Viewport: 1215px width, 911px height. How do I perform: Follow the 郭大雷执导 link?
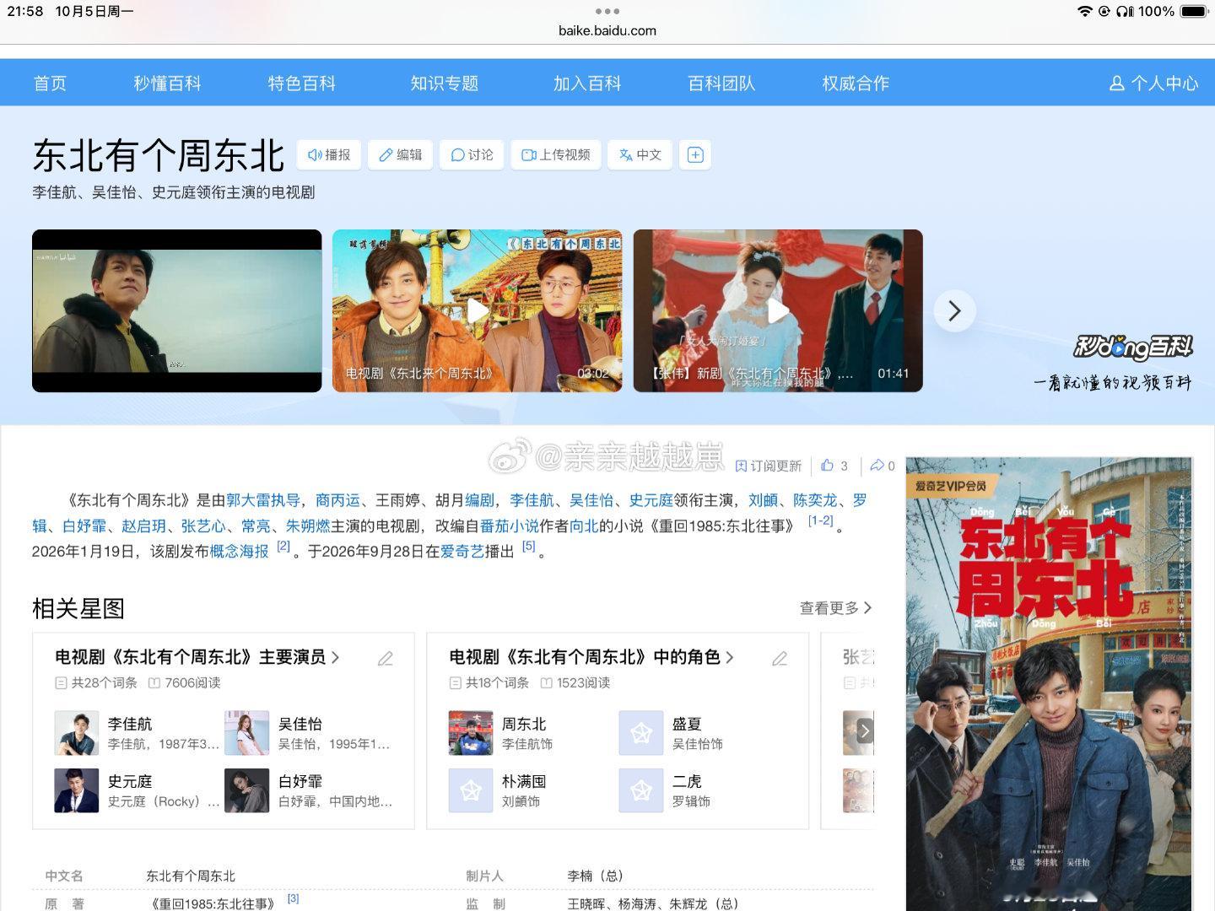click(x=263, y=500)
